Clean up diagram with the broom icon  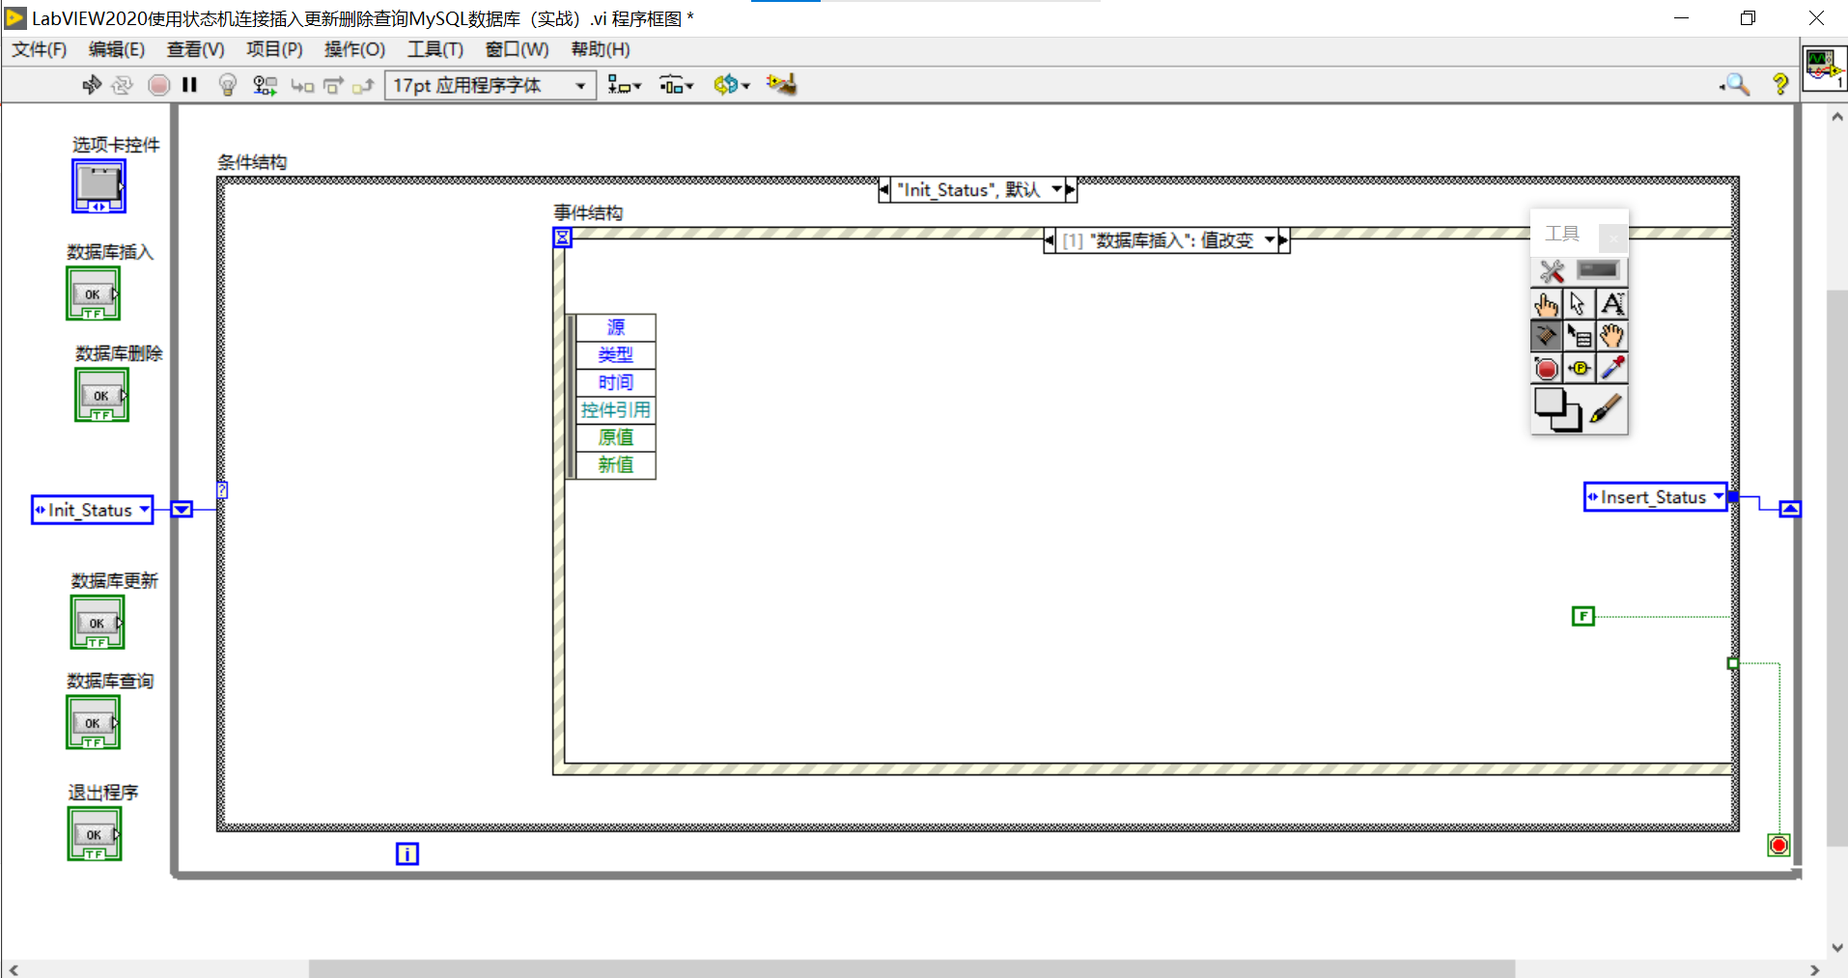pyautogui.click(x=781, y=85)
